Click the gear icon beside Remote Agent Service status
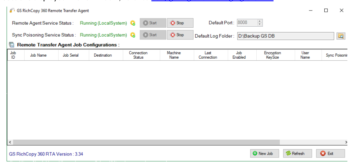 (133, 23)
